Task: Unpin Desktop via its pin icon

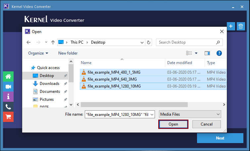Action: pos(65,76)
